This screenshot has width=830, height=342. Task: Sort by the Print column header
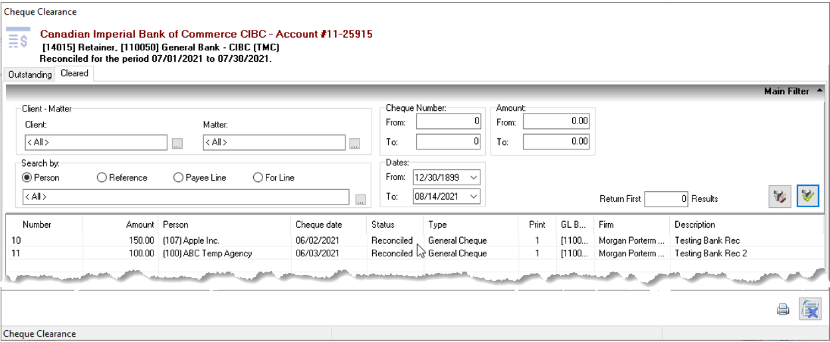coord(538,224)
